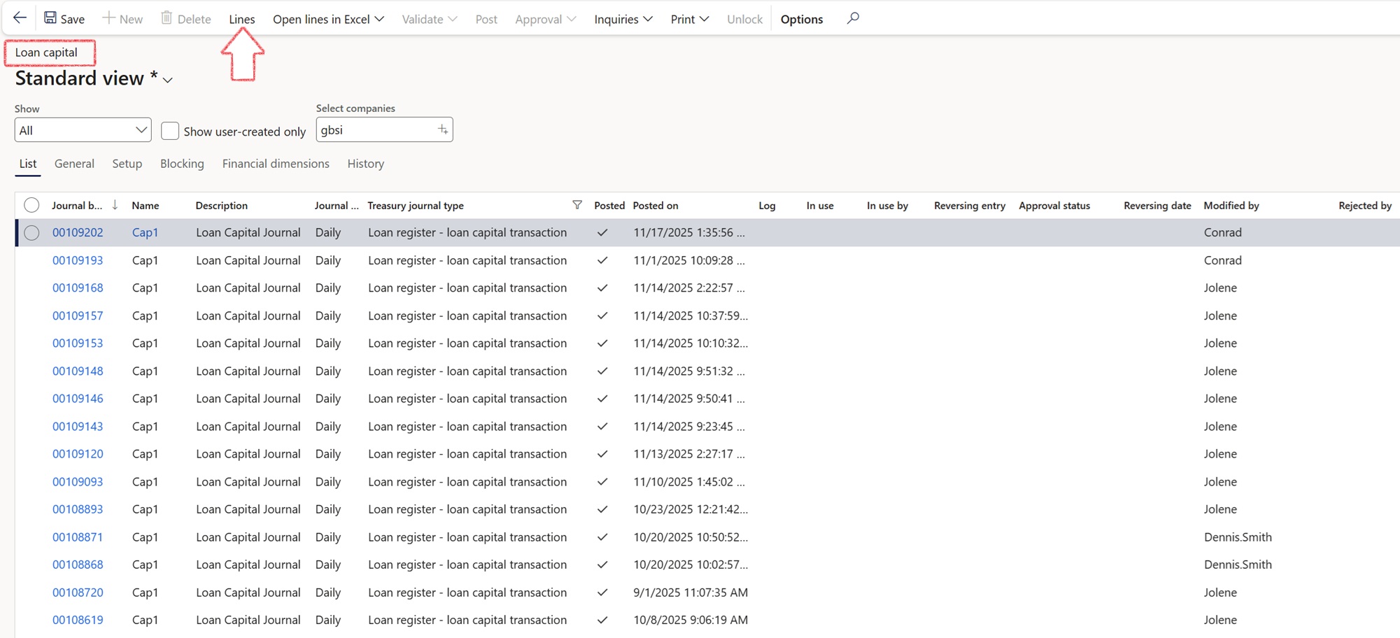
Task: Click the New plus icon
Action: (108, 18)
